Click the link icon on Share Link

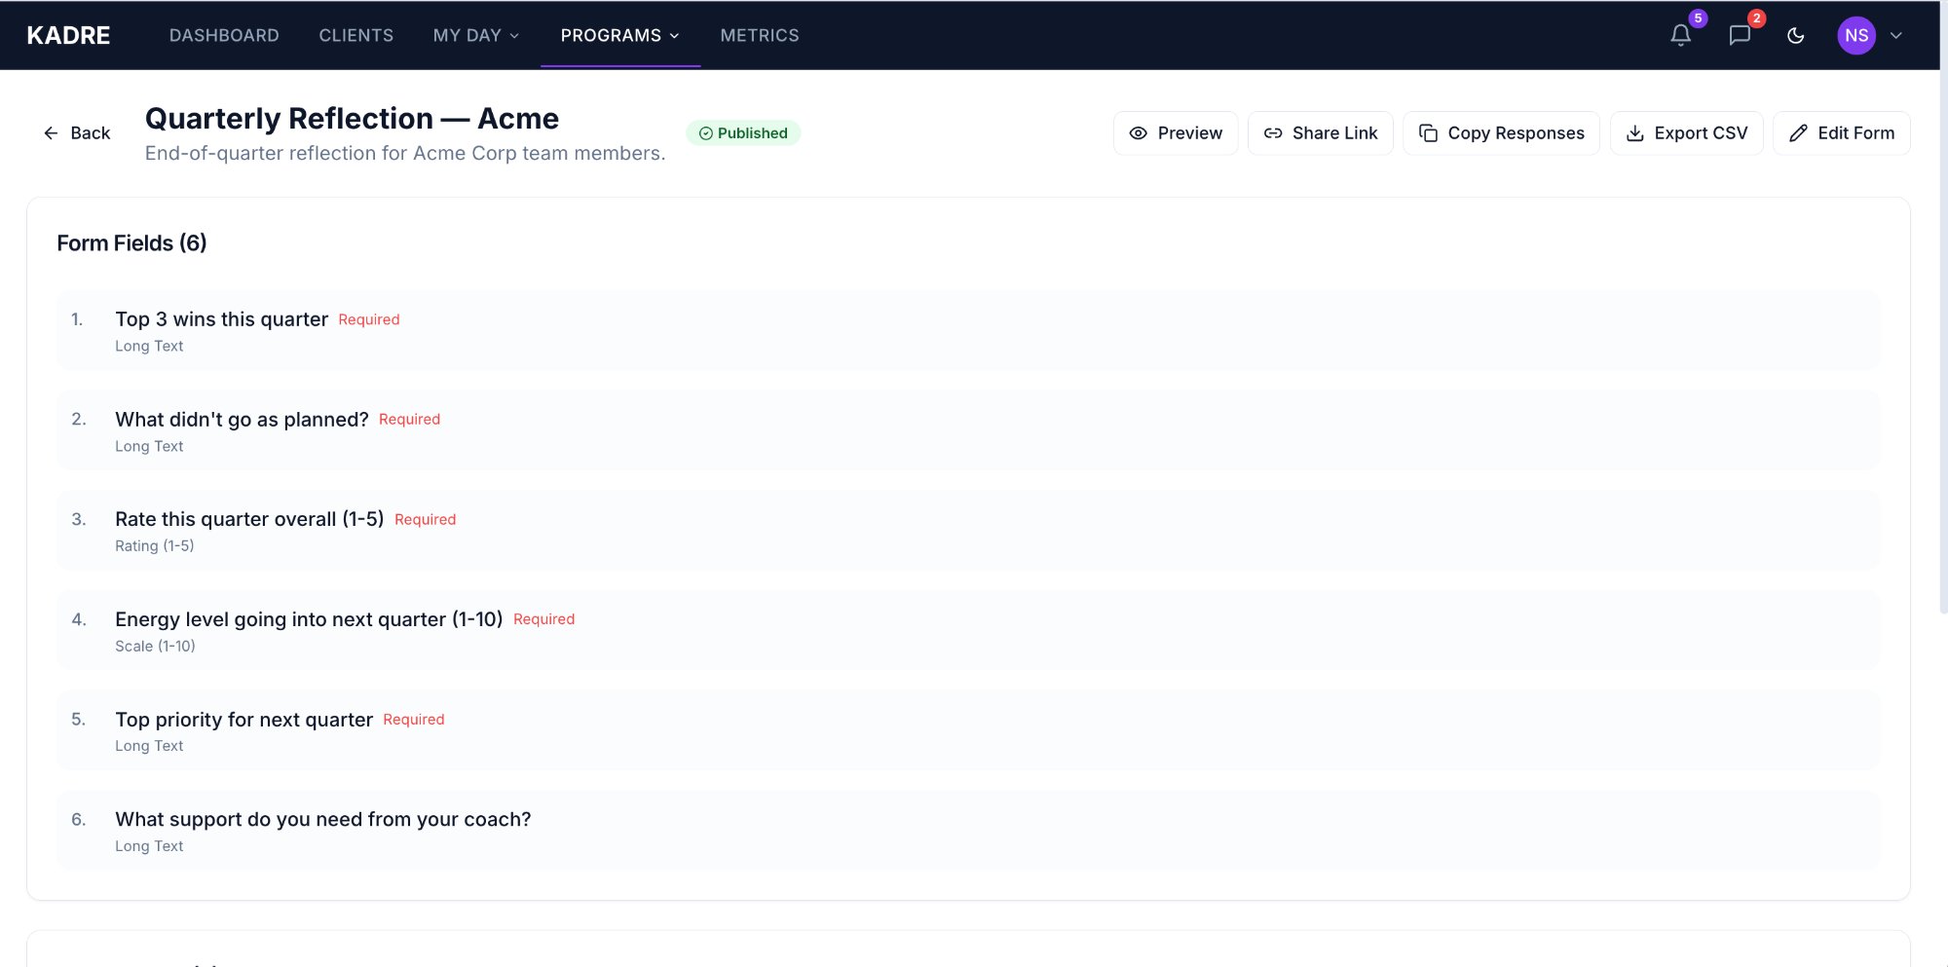point(1272,132)
